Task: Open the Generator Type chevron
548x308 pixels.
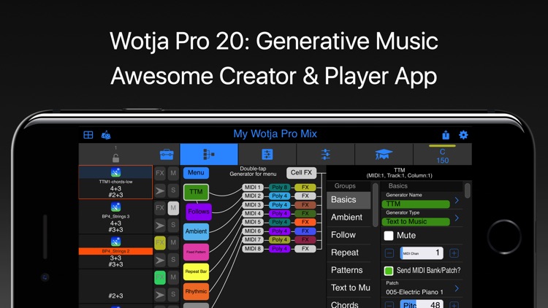Action: pyautogui.click(x=457, y=218)
